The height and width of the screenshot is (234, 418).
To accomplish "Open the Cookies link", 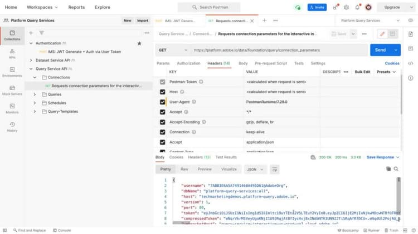I will [392, 63].
